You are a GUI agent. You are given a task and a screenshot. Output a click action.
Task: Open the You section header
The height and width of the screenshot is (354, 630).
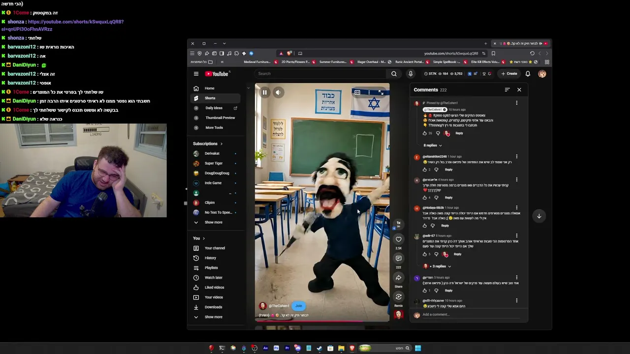click(x=199, y=238)
